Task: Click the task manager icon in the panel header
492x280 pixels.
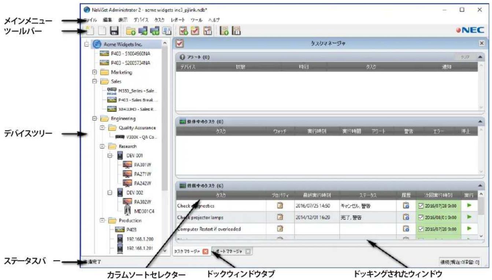Action: pyautogui.click(x=180, y=44)
